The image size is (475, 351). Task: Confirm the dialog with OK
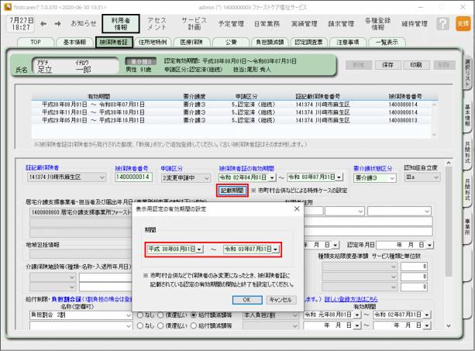tap(247, 300)
